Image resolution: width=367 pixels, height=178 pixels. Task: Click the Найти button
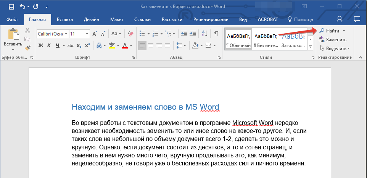(332, 31)
